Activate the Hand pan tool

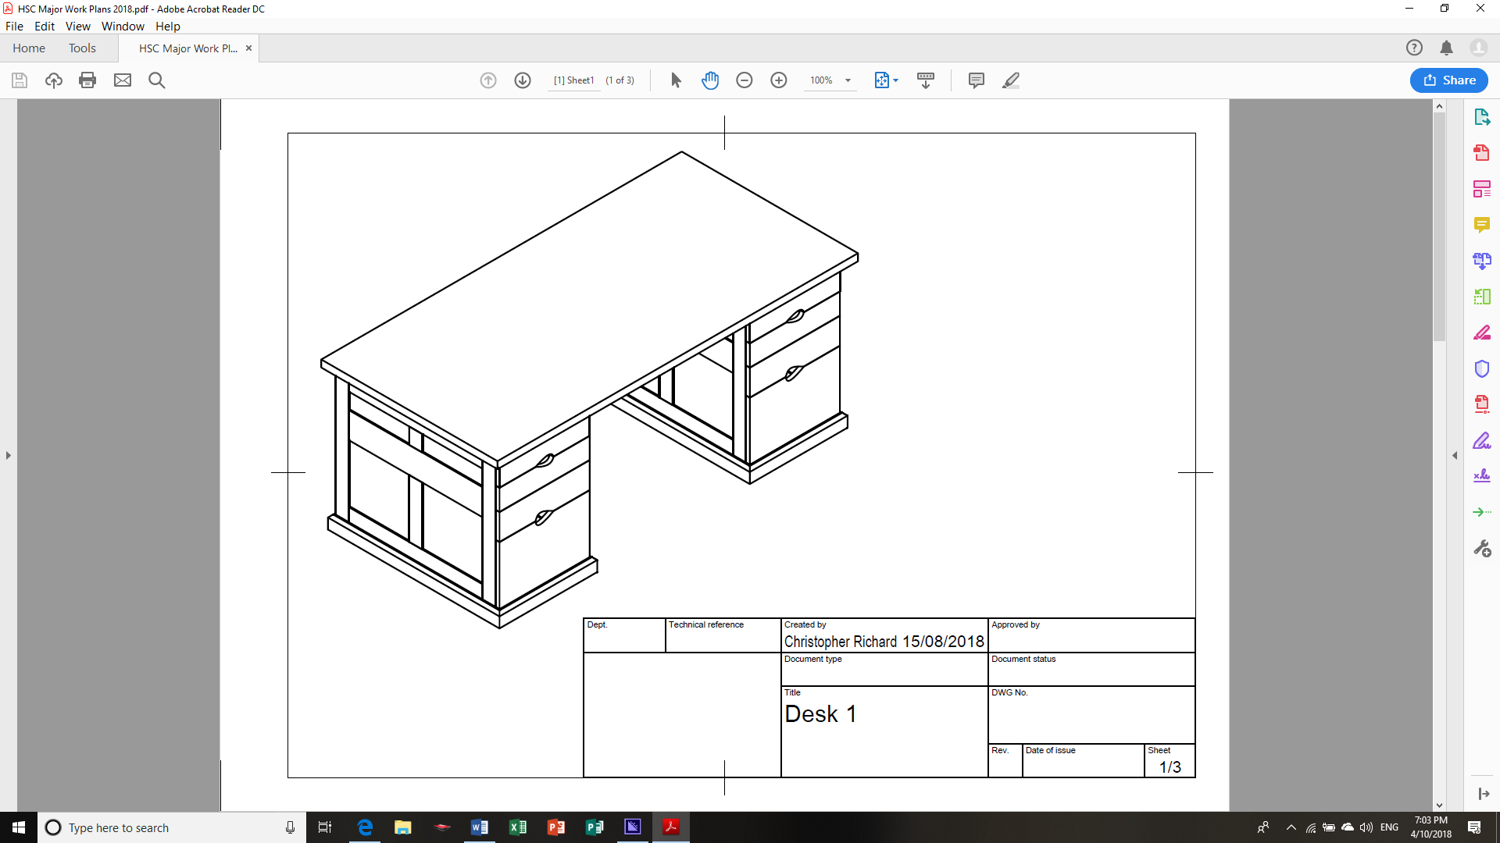coord(710,80)
